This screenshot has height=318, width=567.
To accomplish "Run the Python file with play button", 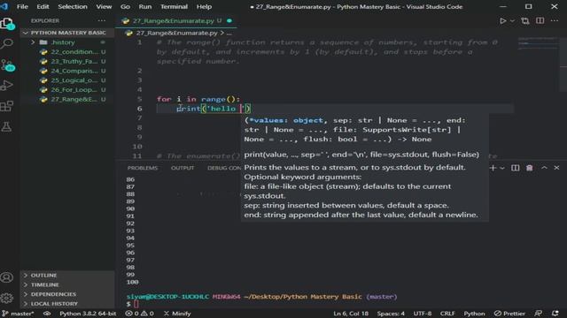I will point(502,21).
